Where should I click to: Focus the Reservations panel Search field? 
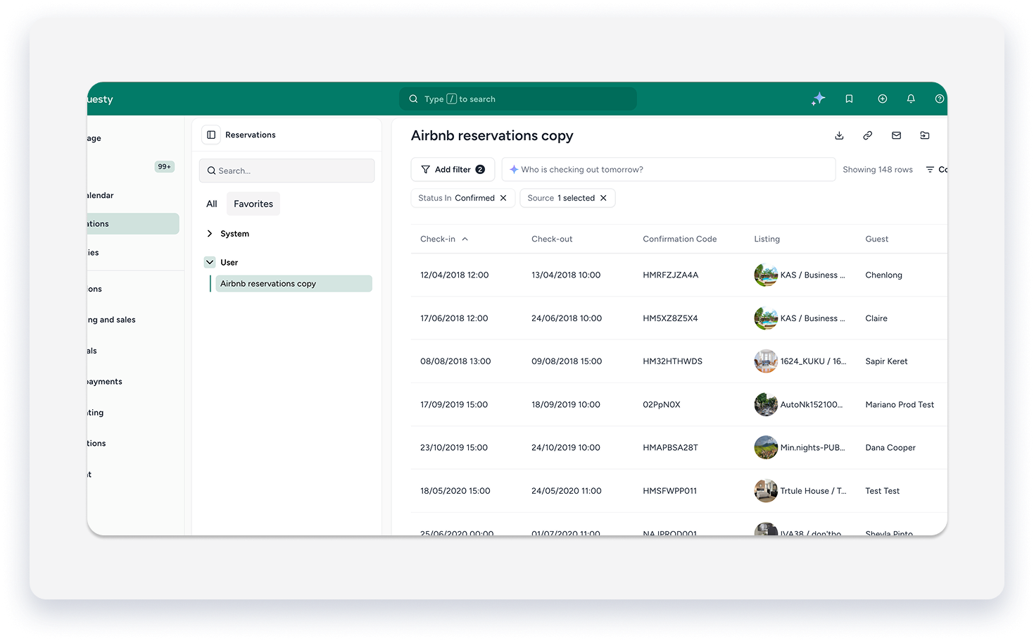click(287, 170)
